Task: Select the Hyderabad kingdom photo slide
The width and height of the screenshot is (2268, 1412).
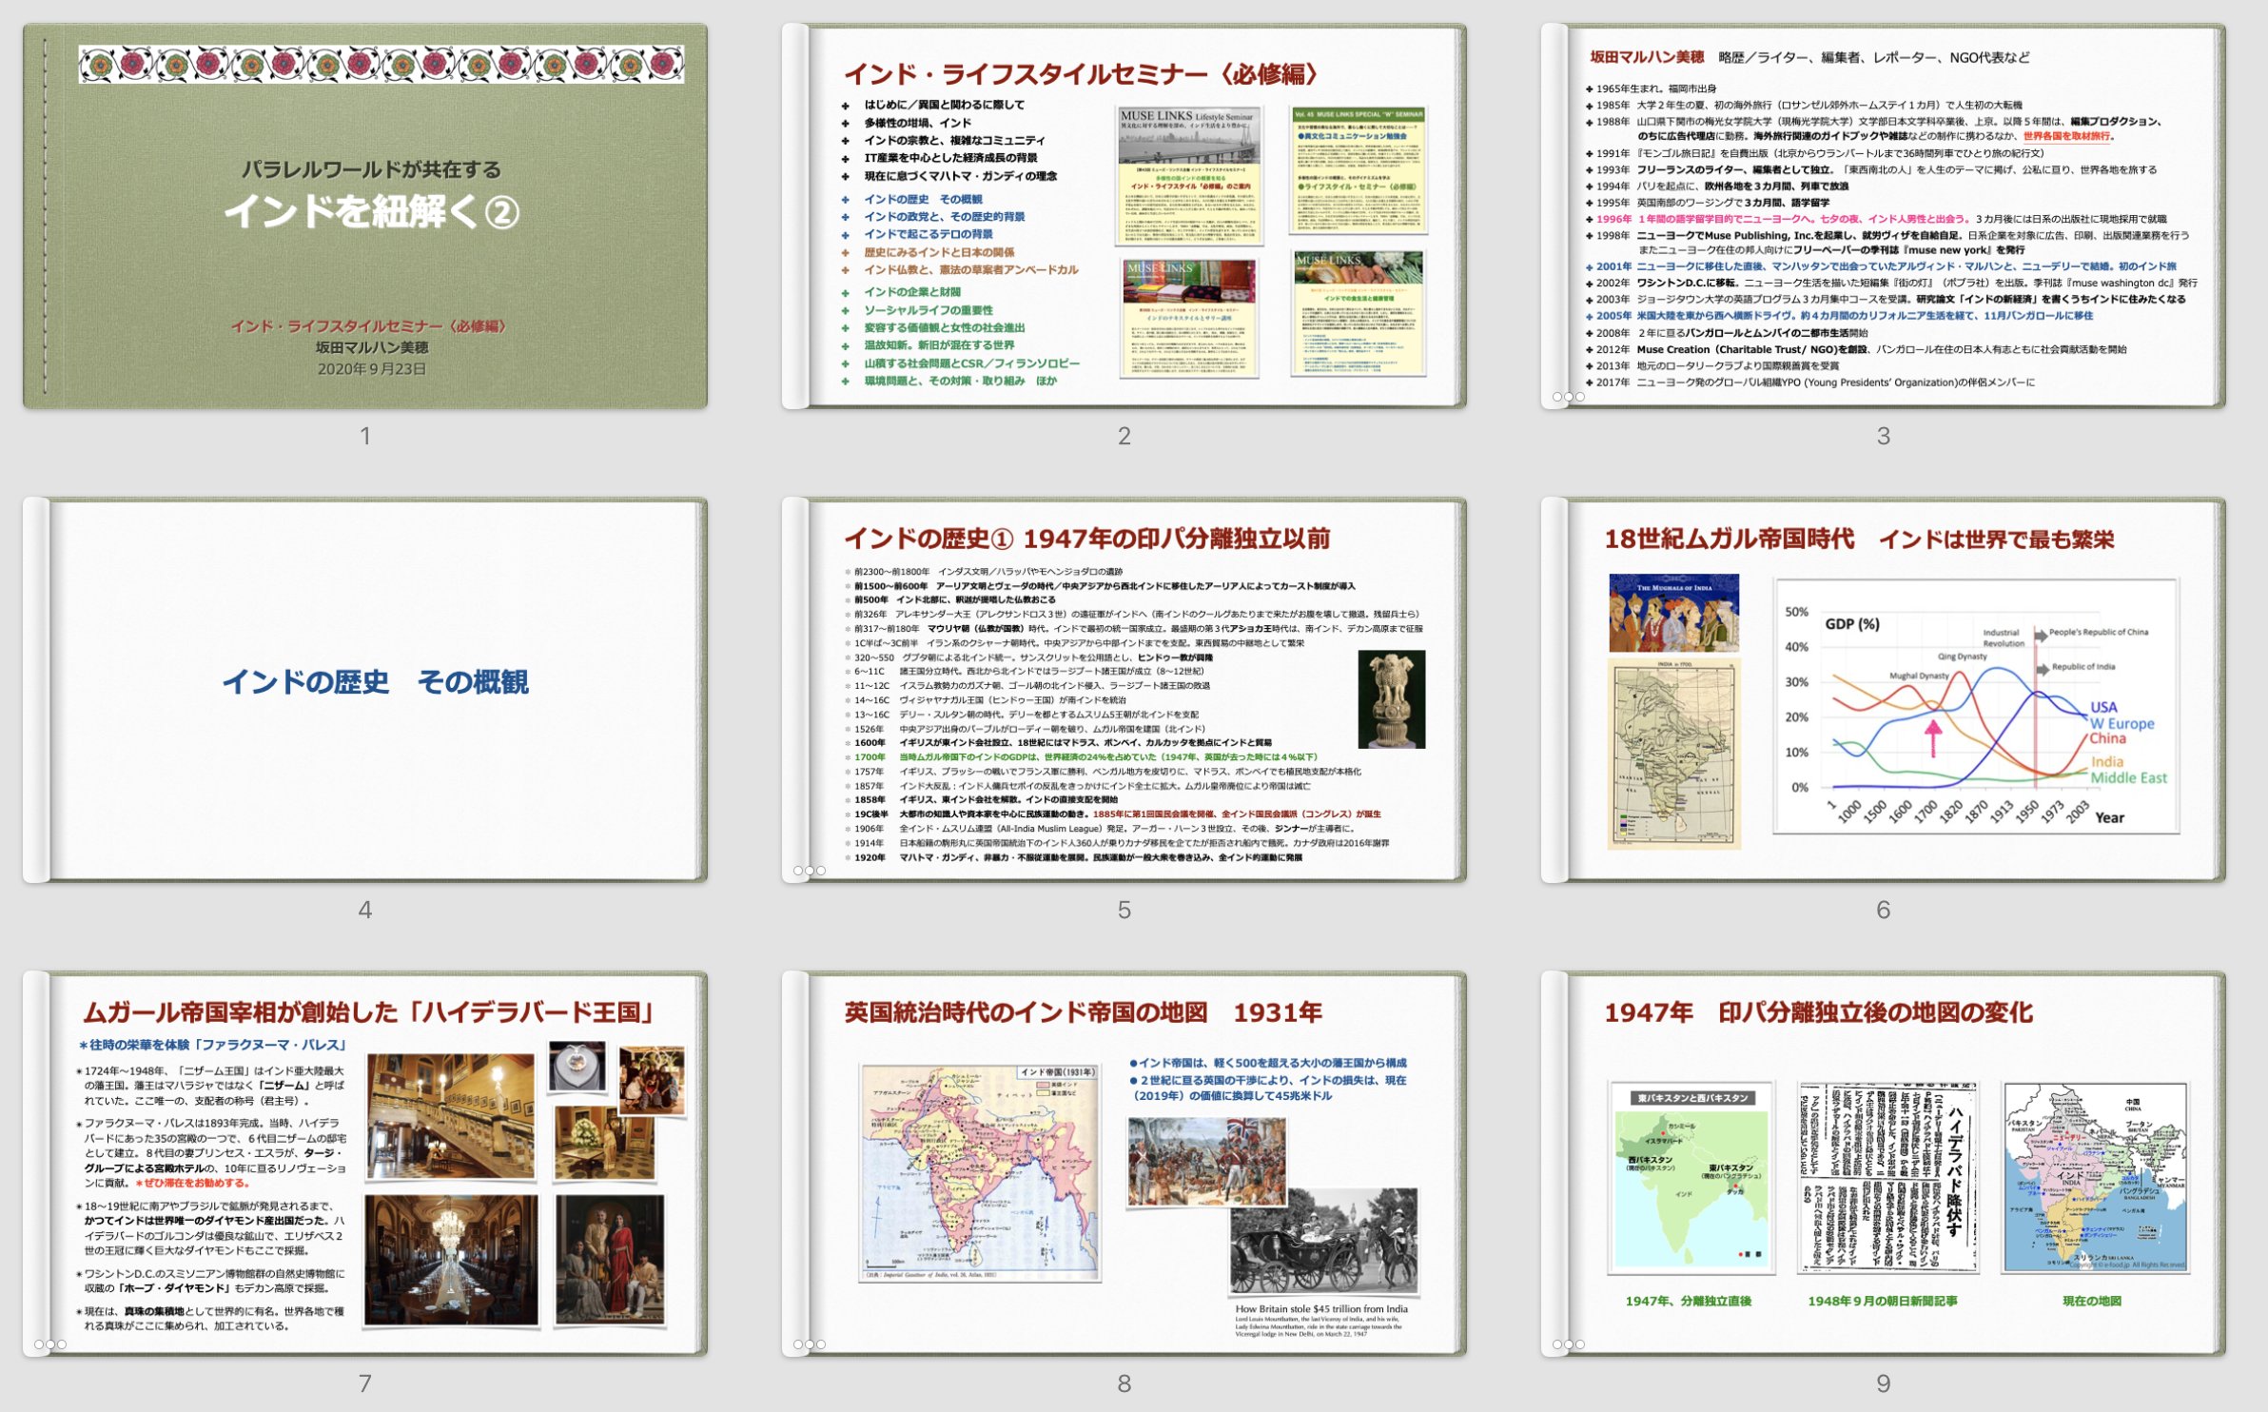Action: coord(365,1165)
